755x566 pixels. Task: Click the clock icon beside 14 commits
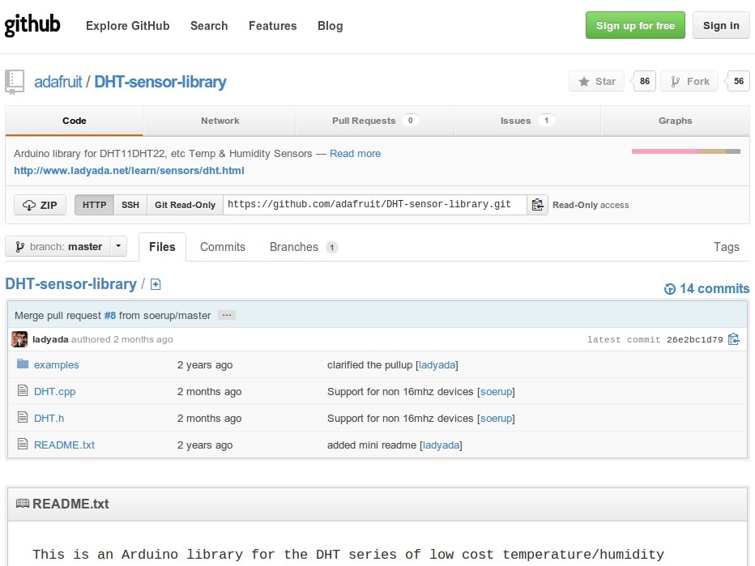point(670,289)
